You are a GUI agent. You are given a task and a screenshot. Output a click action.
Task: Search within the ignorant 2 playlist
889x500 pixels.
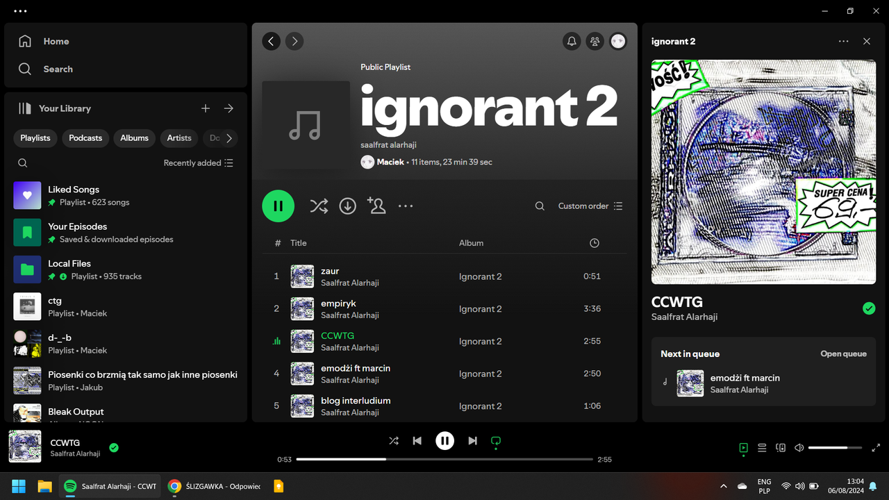click(540, 206)
